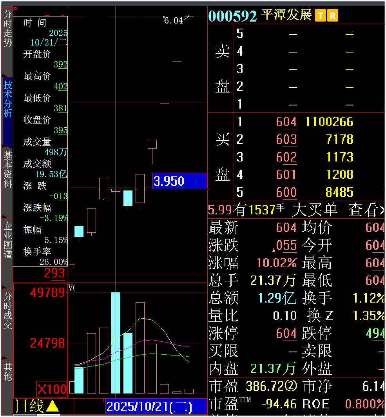Viewport: 386px width, 417px height.
Task: Click the 涨跌幅 value -3.19%
Action: tap(53, 218)
